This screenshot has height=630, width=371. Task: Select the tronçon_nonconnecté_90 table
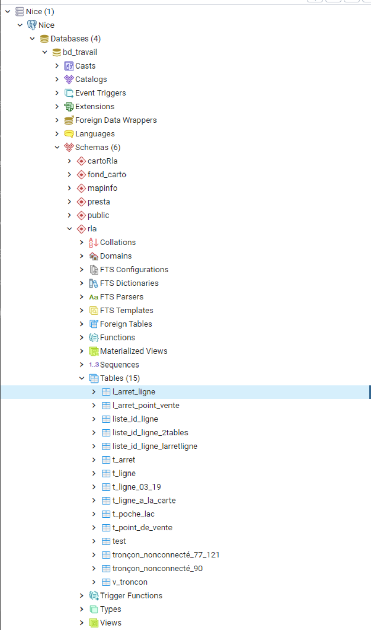click(157, 568)
